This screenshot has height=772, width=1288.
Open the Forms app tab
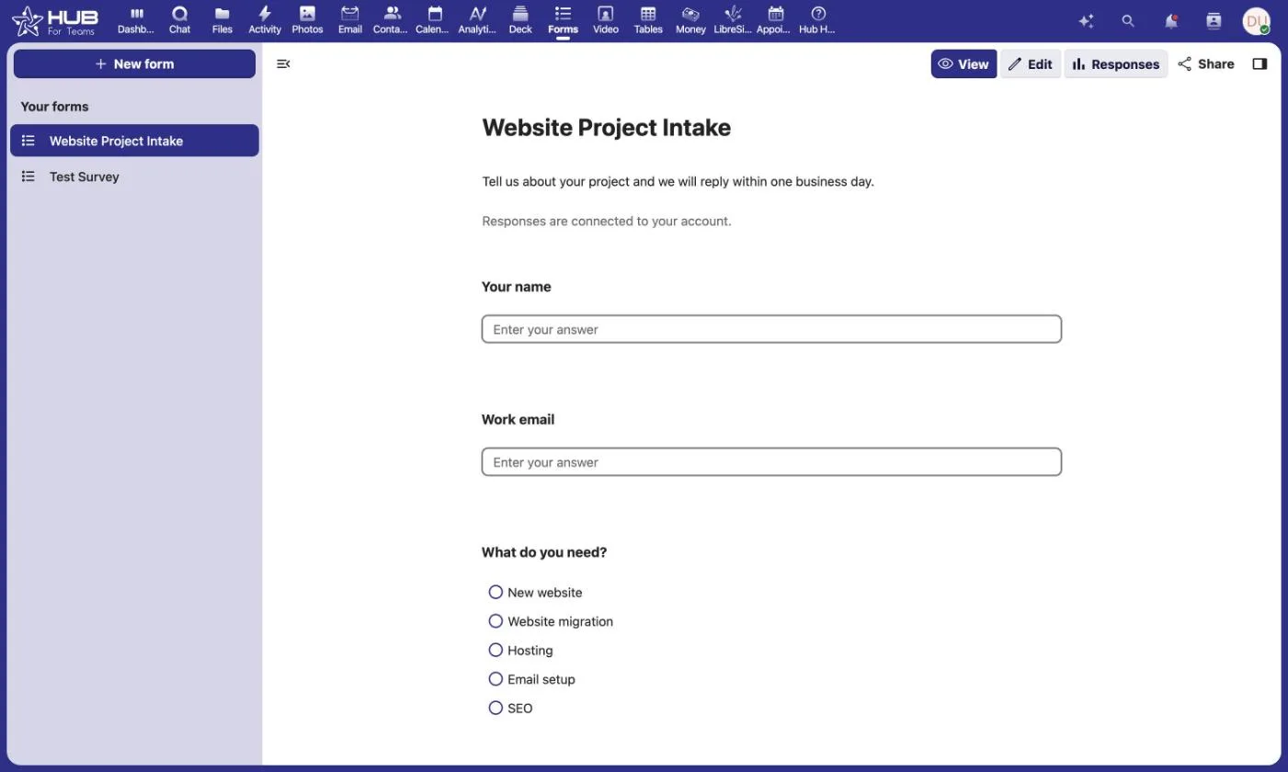tap(563, 20)
